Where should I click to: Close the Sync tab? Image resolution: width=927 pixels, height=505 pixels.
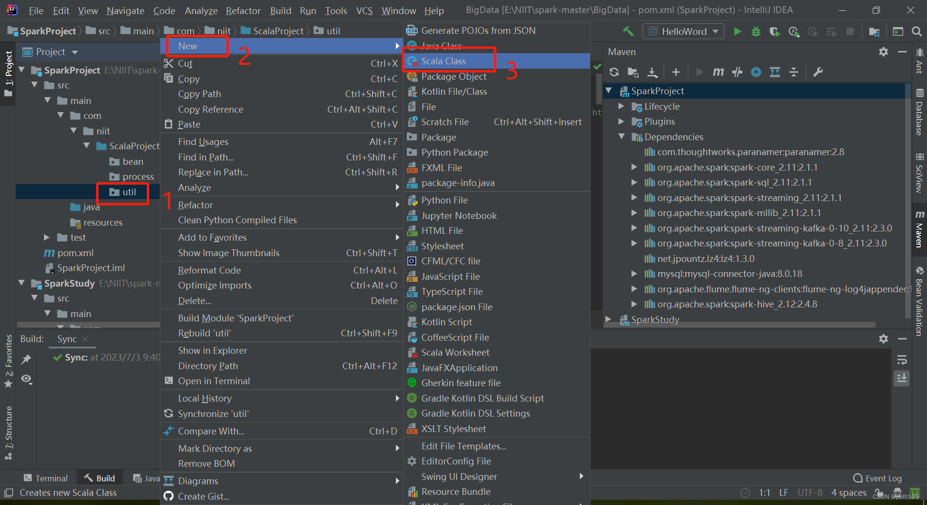point(85,339)
